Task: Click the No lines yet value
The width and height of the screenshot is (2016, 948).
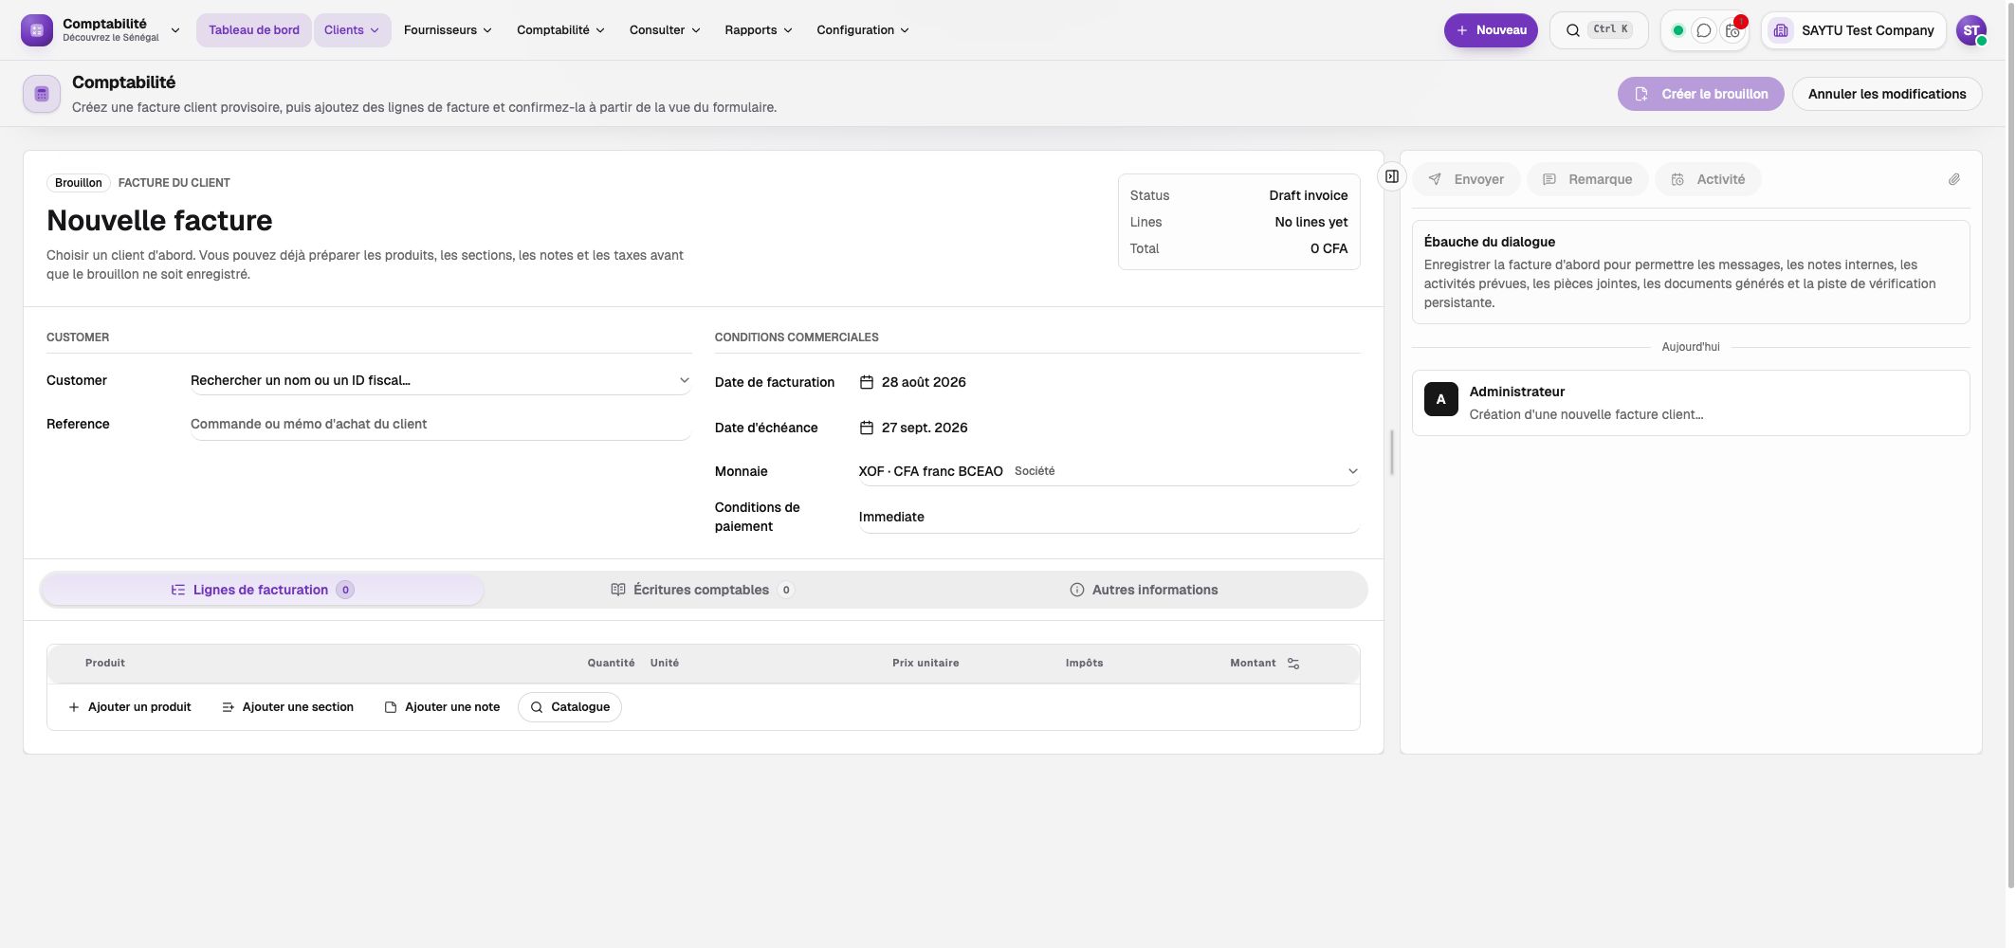Action: [x=1311, y=222]
